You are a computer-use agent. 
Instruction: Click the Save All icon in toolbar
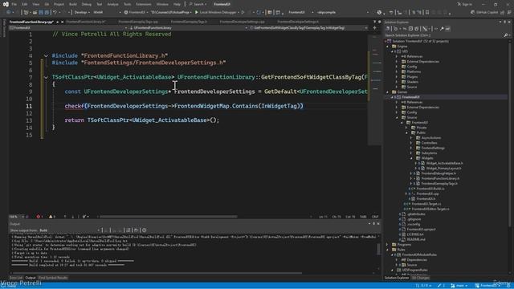[x=47, y=13]
